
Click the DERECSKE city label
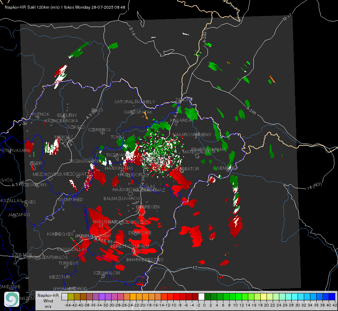point(140,233)
